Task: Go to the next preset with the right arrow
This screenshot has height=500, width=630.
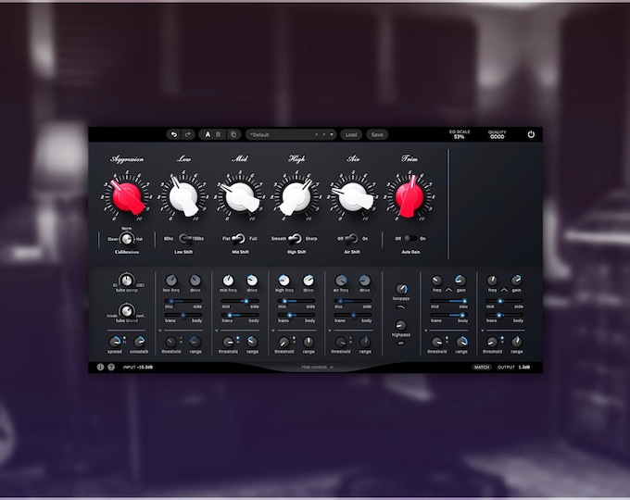Action: click(324, 134)
